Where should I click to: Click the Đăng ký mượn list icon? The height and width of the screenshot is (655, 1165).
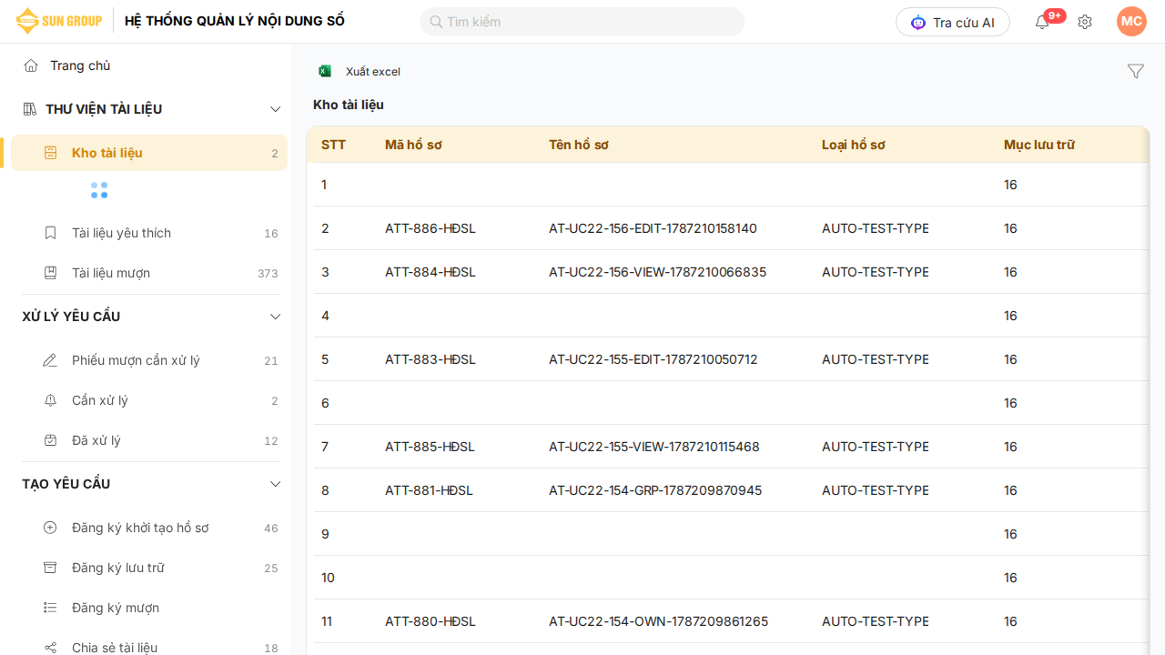coord(50,608)
